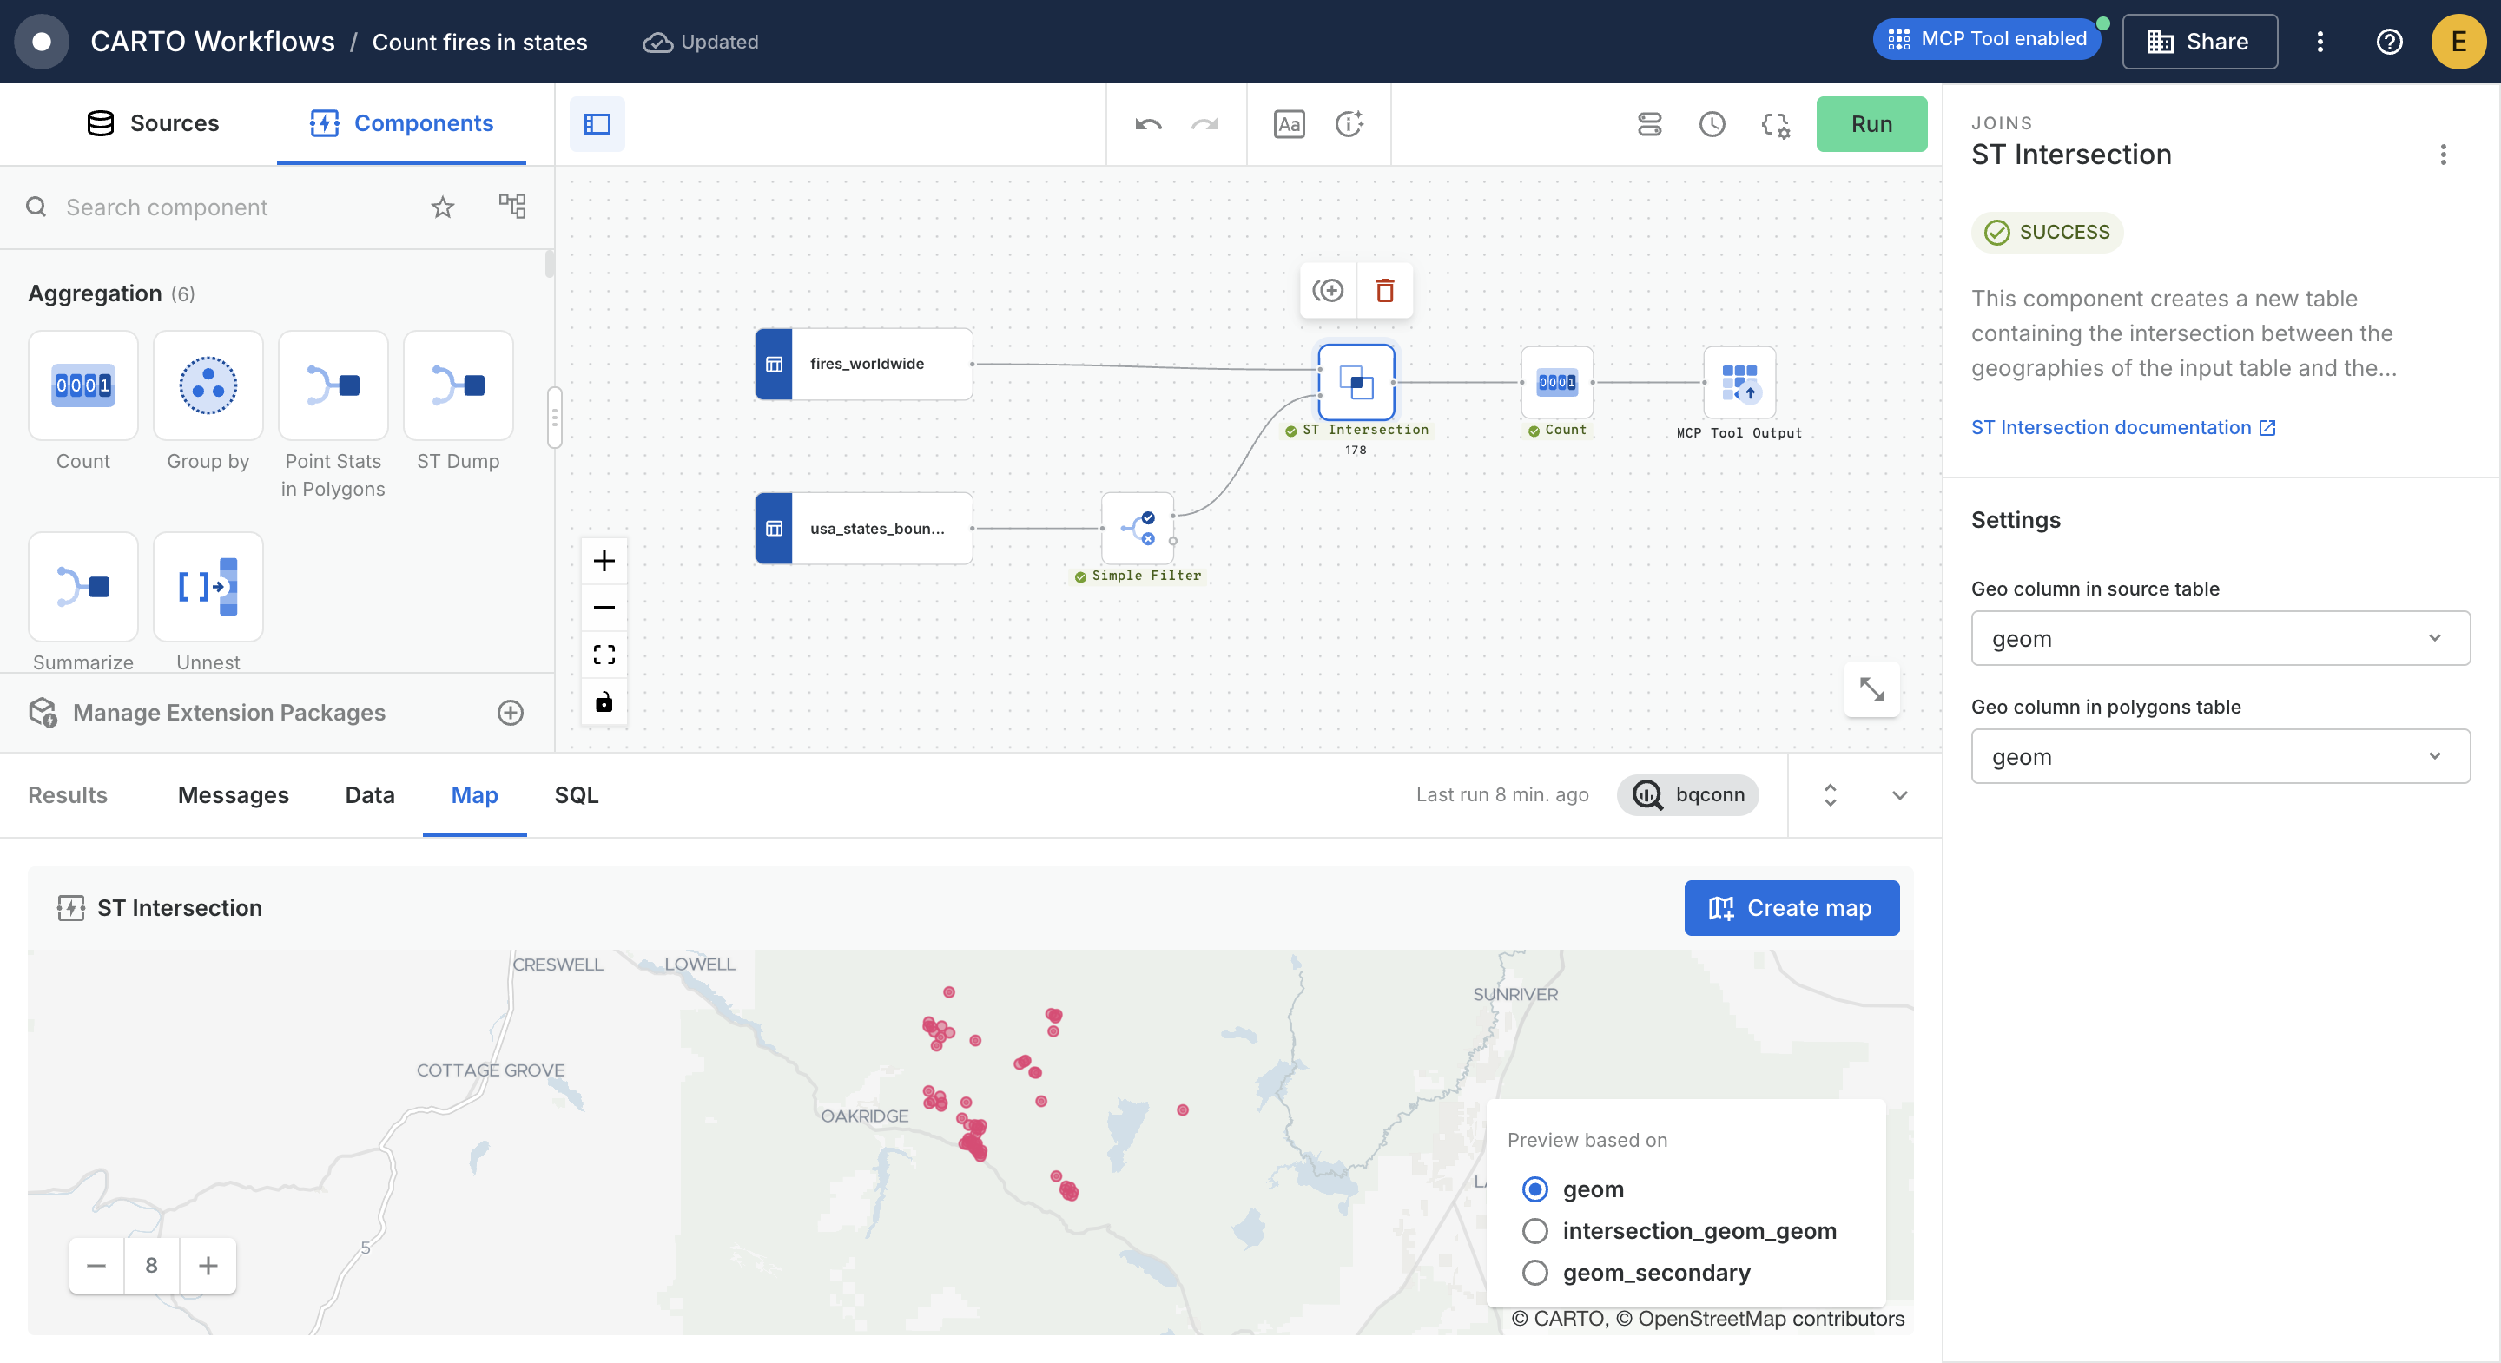Fit workflow to view icon
The height and width of the screenshot is (1363, 2501).
click(604, 655)
